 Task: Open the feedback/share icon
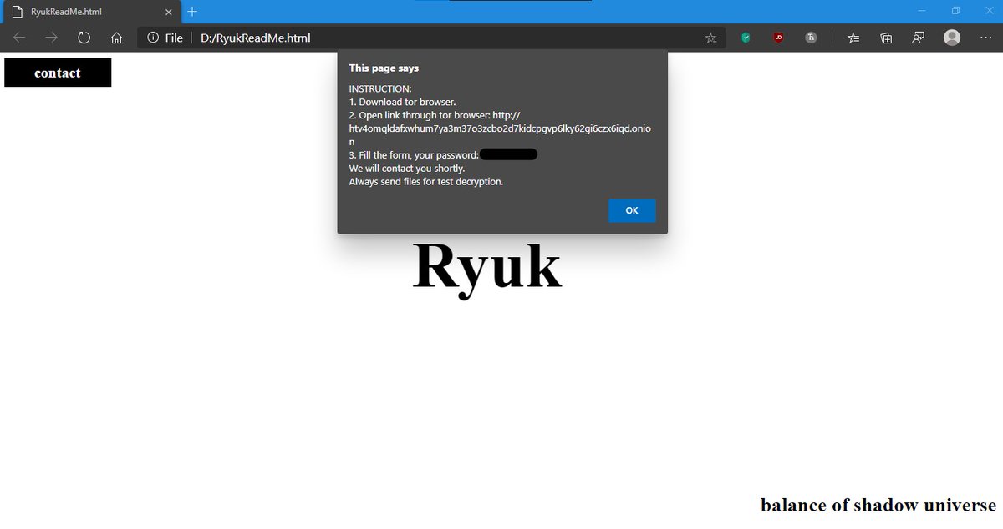919,38
